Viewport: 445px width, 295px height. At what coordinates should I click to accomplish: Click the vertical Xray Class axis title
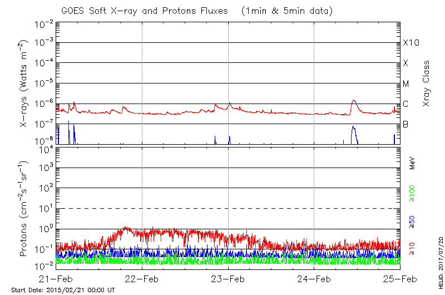click(x=427, y=79)
